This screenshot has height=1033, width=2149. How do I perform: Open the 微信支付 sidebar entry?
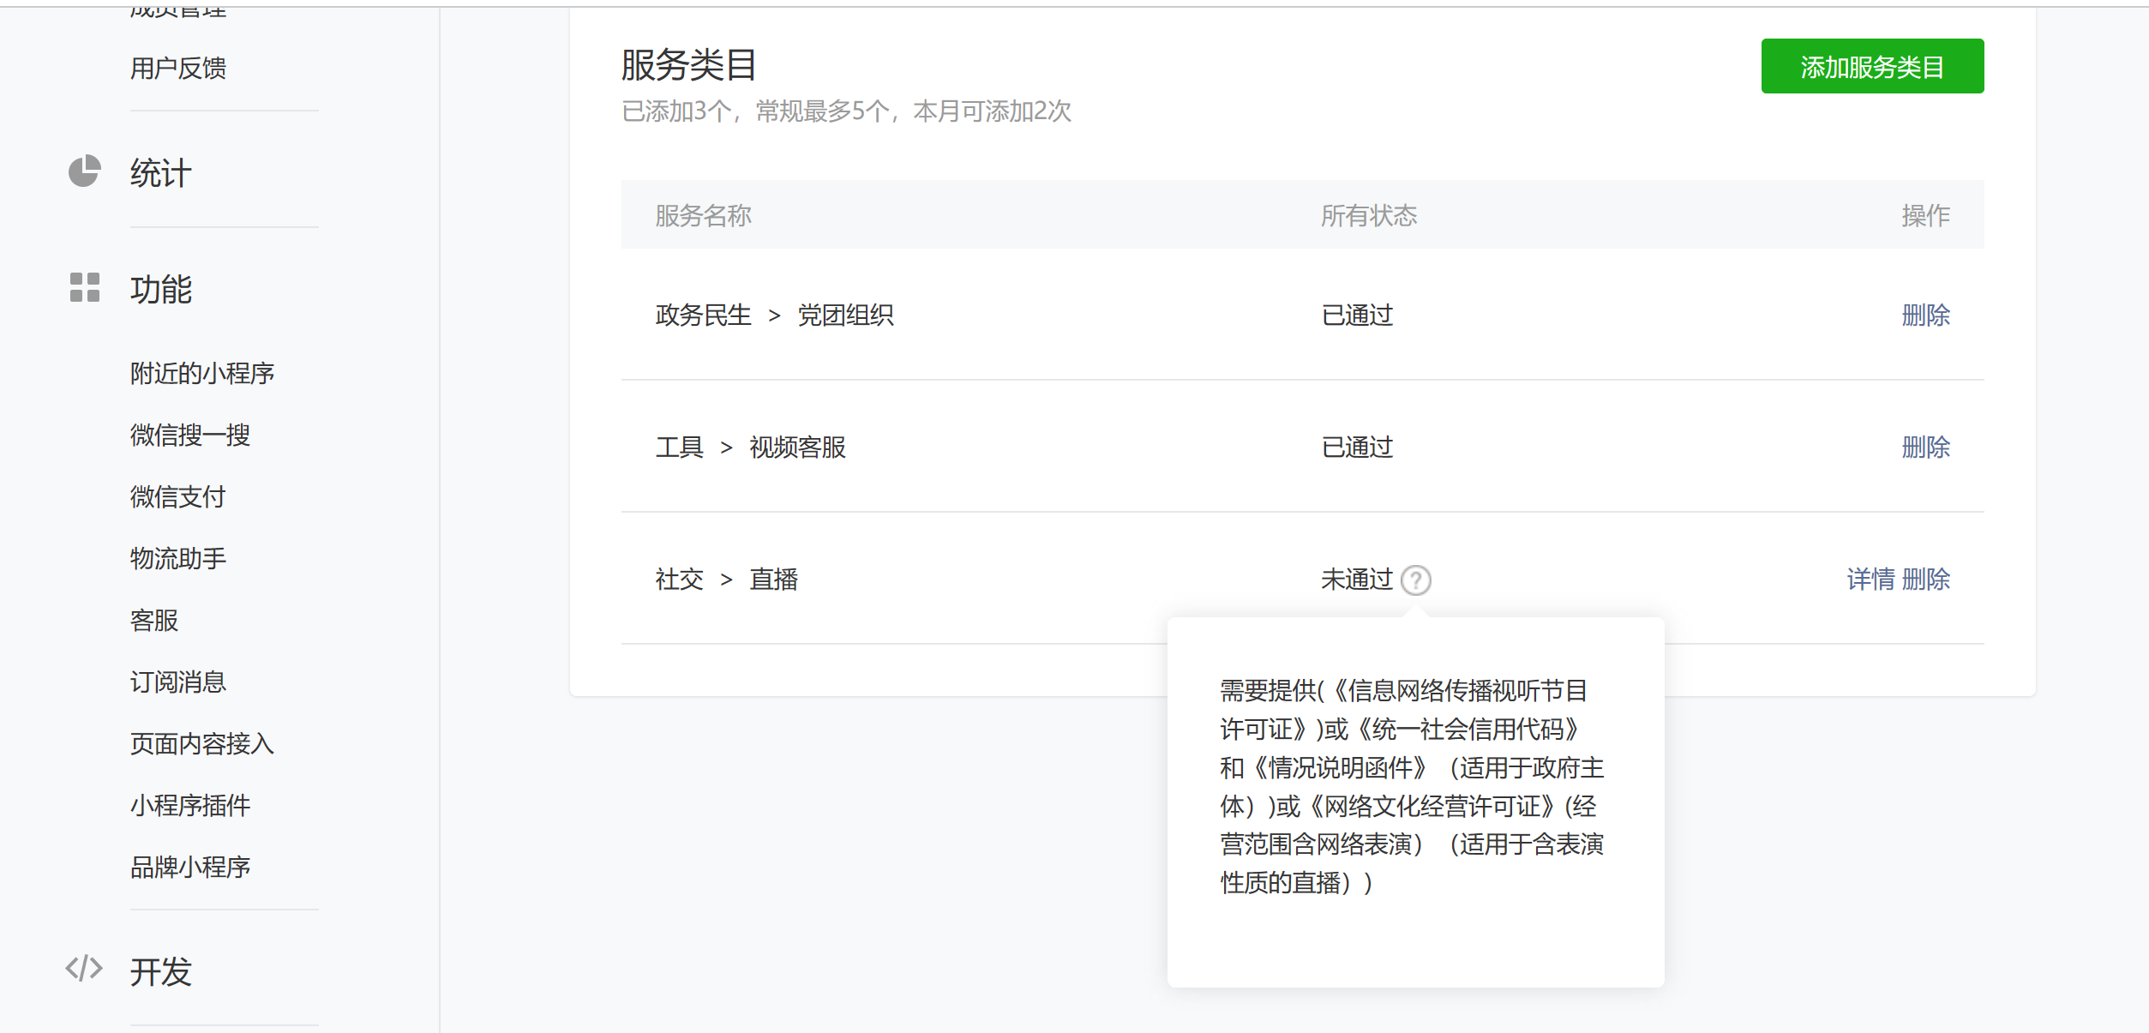(x=178, y=497)
